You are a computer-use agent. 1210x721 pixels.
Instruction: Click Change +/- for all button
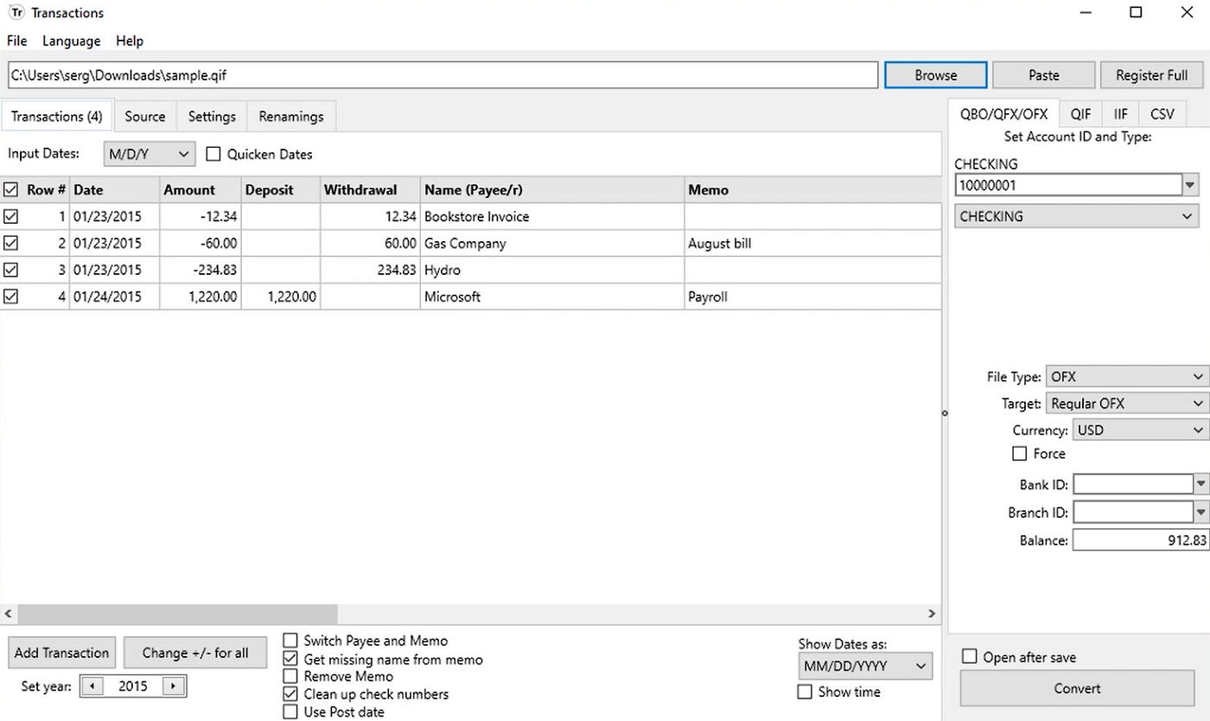(x=195, y=653)
